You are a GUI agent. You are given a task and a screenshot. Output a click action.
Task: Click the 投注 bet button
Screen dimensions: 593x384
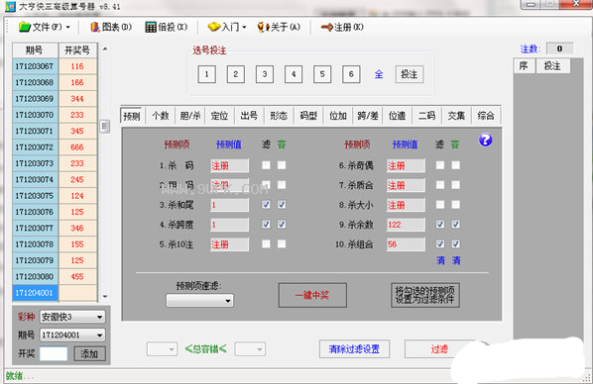(410, 74)
